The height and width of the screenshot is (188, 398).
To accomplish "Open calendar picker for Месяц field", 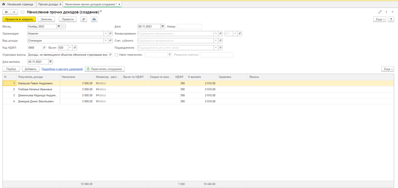I will (x=59, y=27).
